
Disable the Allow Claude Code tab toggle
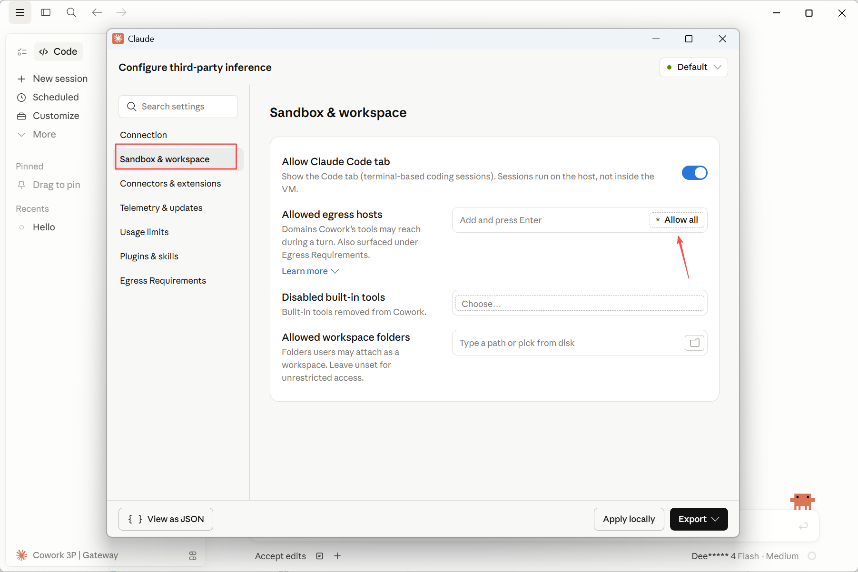pyautogui.click(x=694, y=173)
